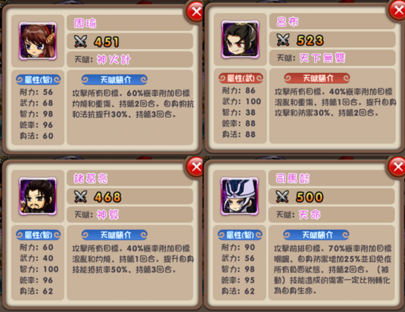
Task: Close the 司馬懿 hero card
Action: pos(397,167)
